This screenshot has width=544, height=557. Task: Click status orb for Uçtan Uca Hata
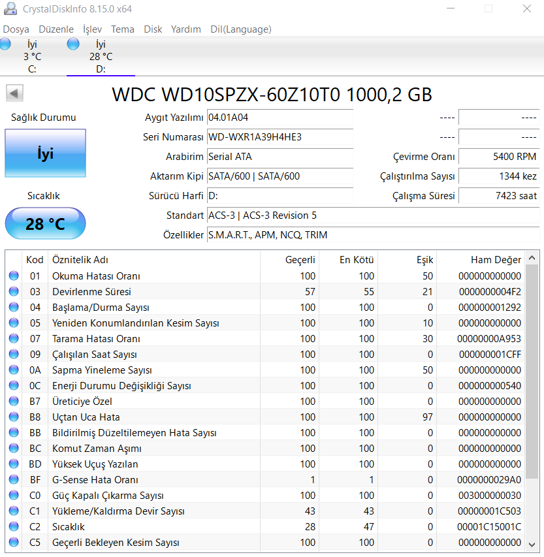[13, 417]
